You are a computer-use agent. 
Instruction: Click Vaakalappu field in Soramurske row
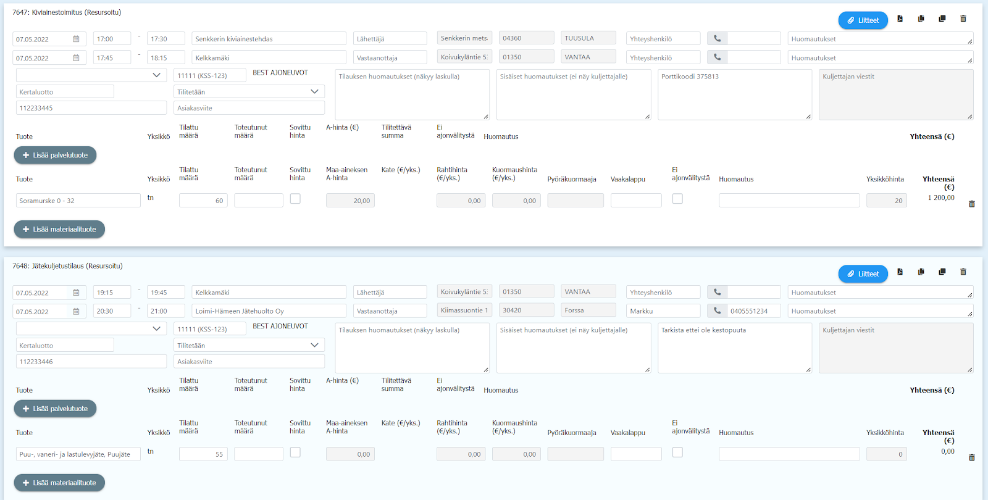(x=635, y=201)
